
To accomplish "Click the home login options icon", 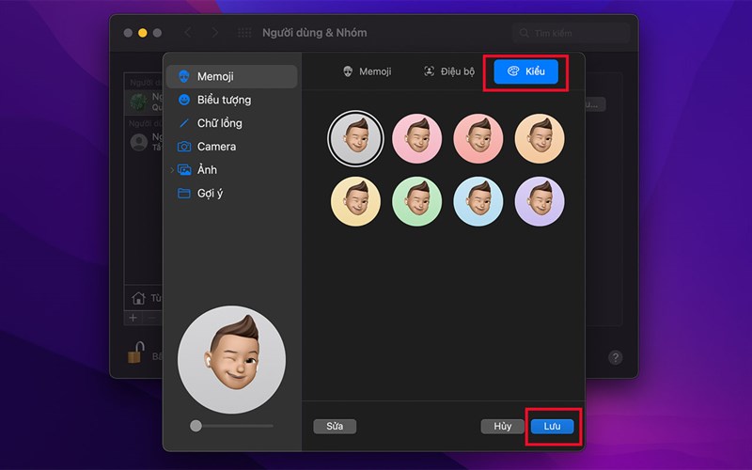I will tap(138, 298).
